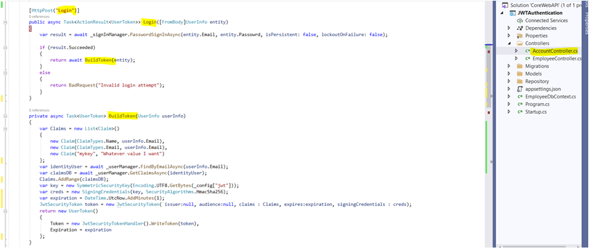Expand the Repository folder
The image size is (591, 251).
[x=509, y=81]
